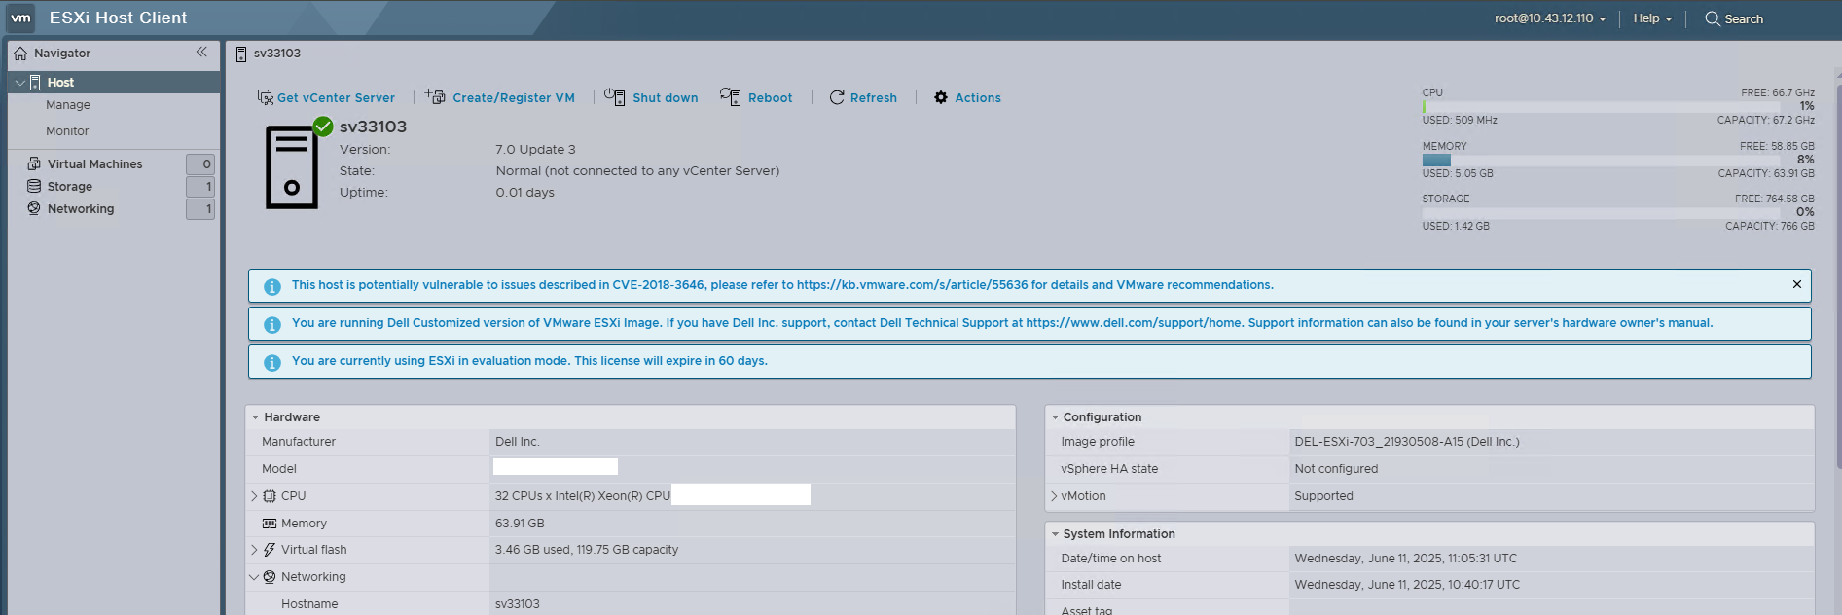
Task: Dismiss the CVE-2018-3646 warning banner
Action: pos(1796,284)
